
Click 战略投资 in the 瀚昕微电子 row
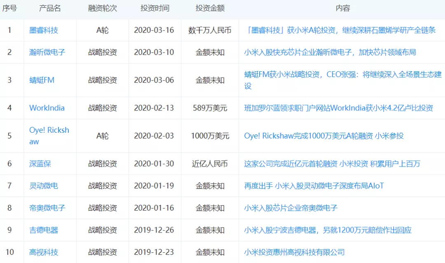pyautogui.click(x=103, y=52)
